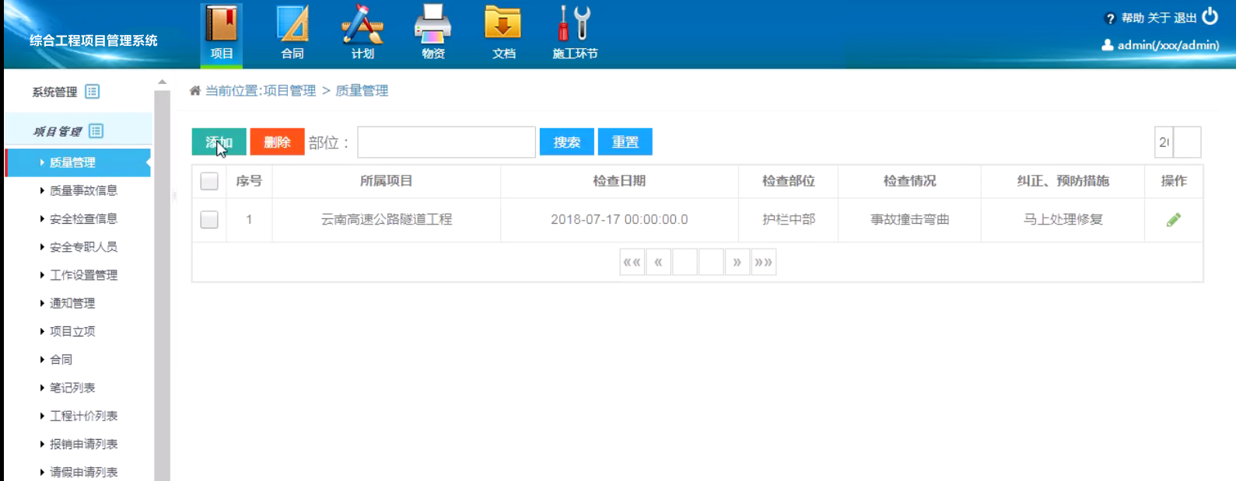Screen dimensions: 1236x481
Task: Click the green pencil edit icon
Action: click(1174, 220)
